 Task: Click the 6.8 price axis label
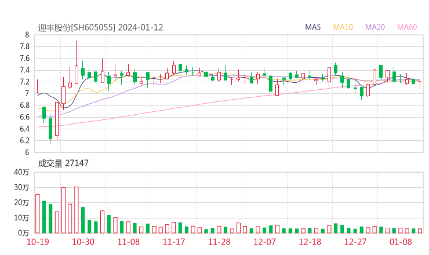click(x=24, y=105)
